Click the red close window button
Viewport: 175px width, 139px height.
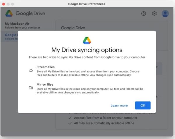pos(3,4)
